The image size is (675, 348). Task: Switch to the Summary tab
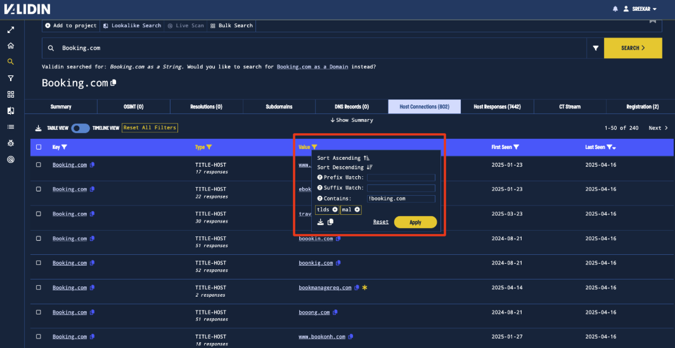(x=61, y=106)
